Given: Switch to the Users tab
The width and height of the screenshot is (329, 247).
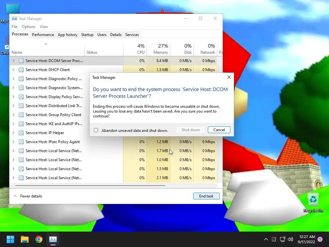Looking at the screenshot, I should pos(102,35).
